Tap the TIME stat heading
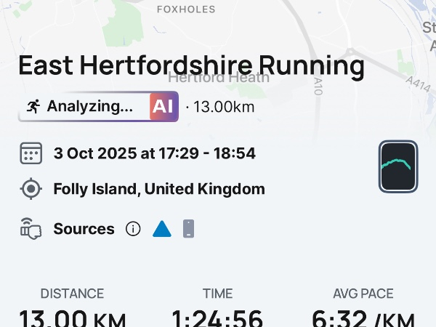The image size is (436, 327). click(218, 294)
